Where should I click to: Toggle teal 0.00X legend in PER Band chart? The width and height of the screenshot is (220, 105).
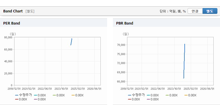(40, 95)
